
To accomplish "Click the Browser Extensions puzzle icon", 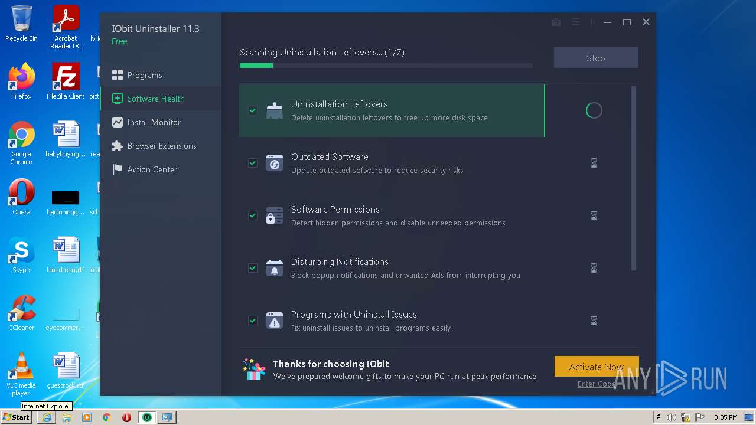I will [x=117, y=146].
